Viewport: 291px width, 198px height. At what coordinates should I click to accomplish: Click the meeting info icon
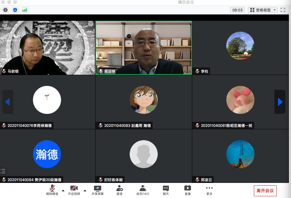[5, 10]
